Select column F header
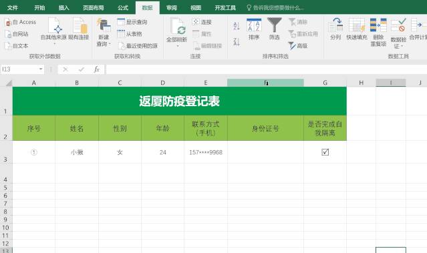Viewport: 427px width, 253px height. click(265, 83)
